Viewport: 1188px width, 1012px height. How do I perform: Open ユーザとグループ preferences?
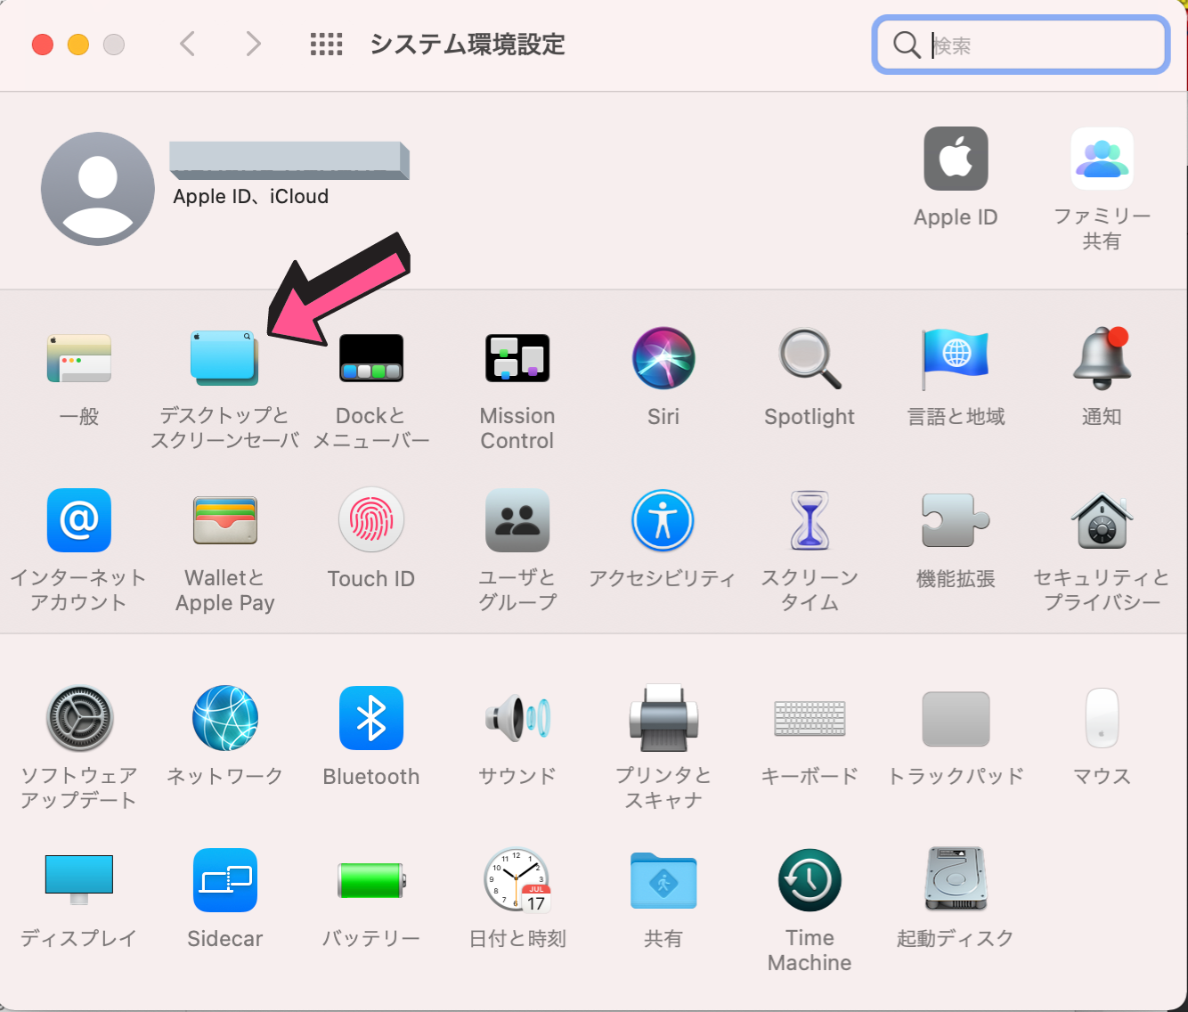coord(517,520)
